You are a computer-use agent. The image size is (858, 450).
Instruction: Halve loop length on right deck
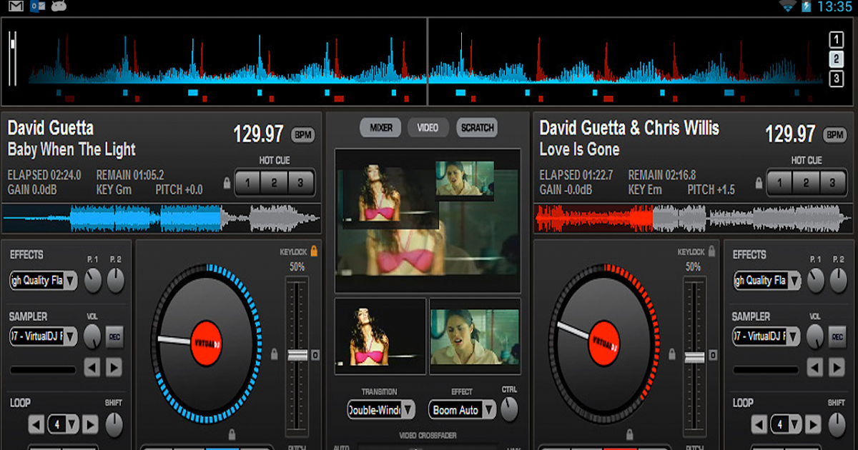[x=761, y=424]
